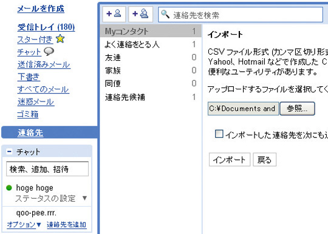Click the 検索、追加、招待 chat field
The image size is (328, 234).
pos(47,169)
